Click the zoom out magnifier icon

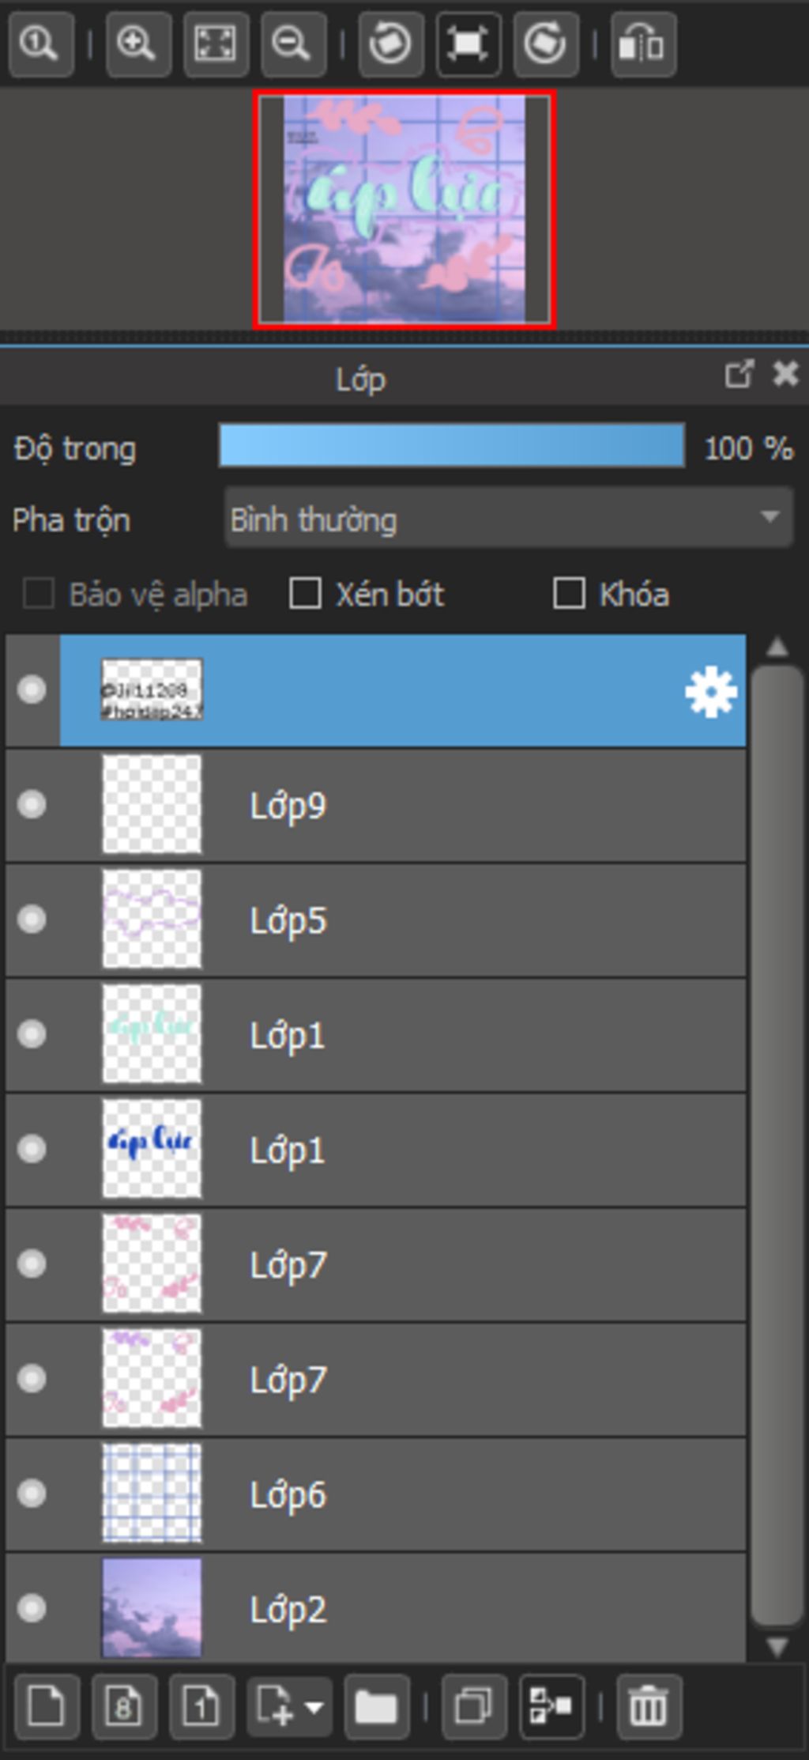293,43
